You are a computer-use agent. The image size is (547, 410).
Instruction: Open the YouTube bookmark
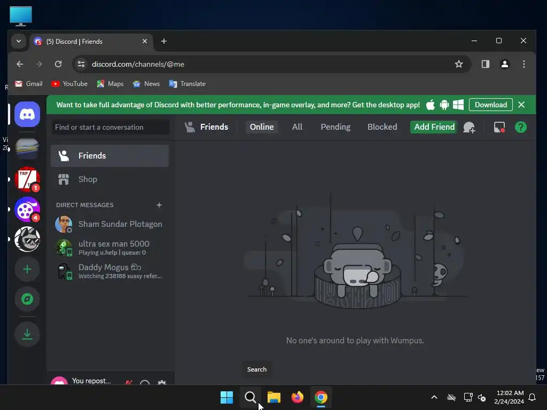(69, 84)
